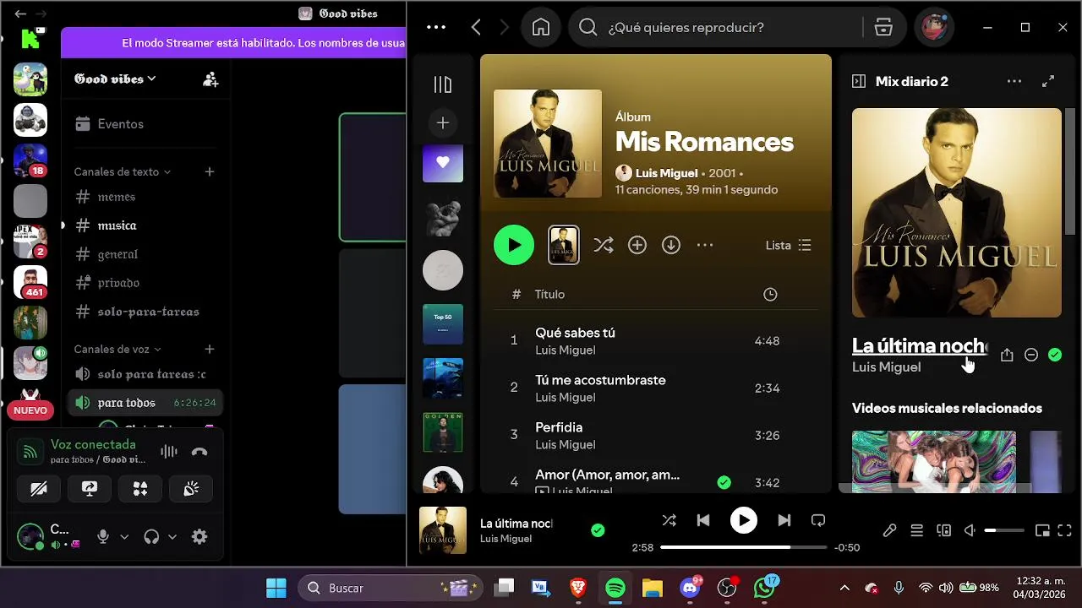The image size is (1082, 608).
Task: Open the mini player icon
Action: (1043, 531)
